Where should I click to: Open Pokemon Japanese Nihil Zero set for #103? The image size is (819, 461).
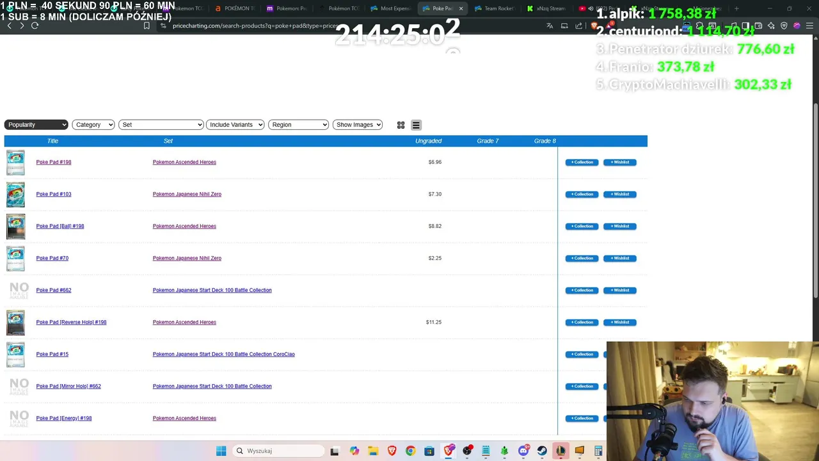187,194
